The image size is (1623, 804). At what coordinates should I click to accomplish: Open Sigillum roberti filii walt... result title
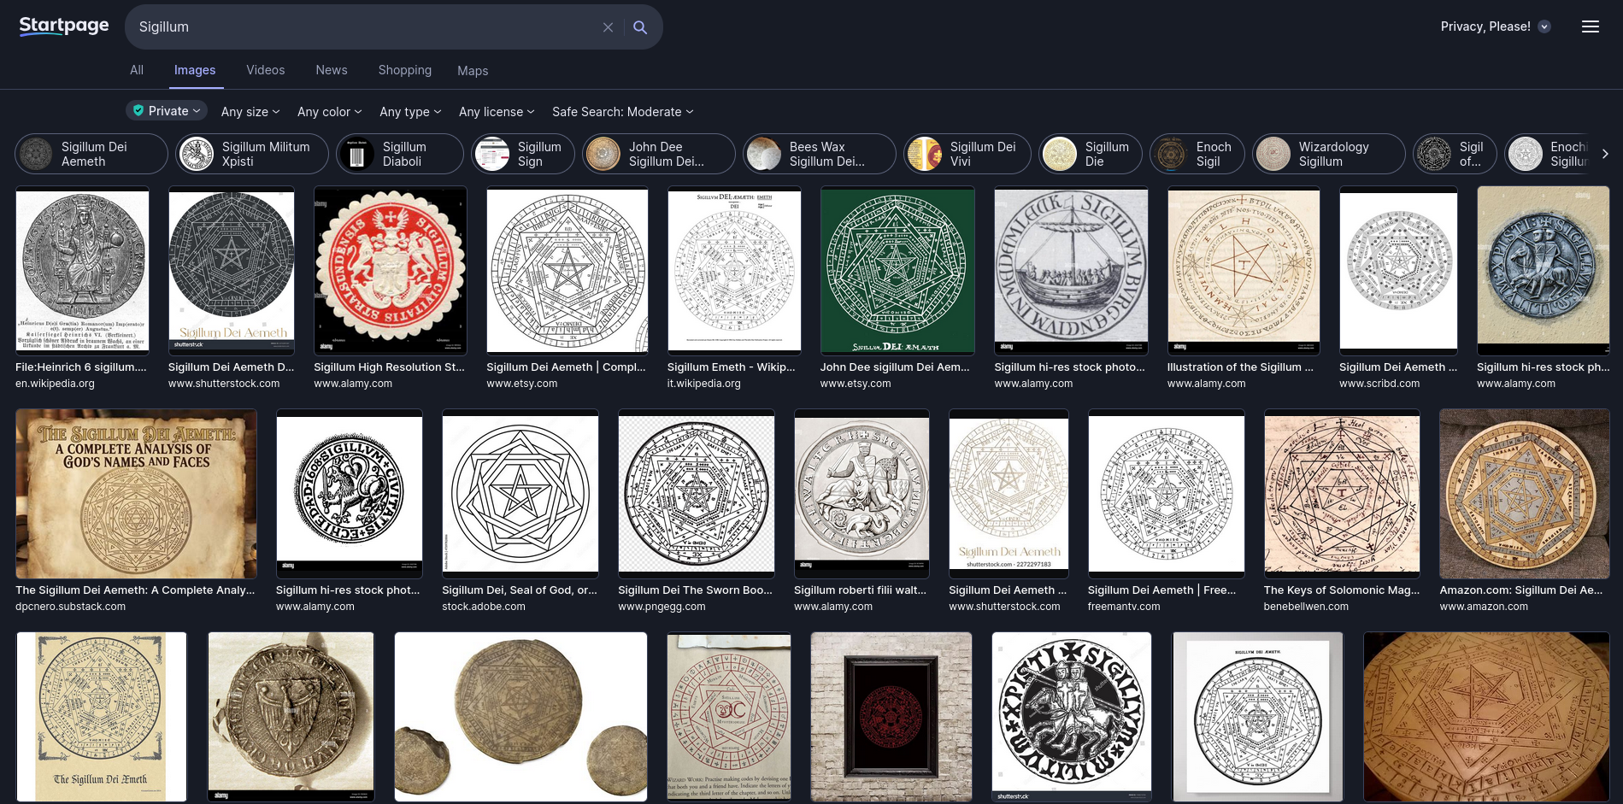coord(860,590)
